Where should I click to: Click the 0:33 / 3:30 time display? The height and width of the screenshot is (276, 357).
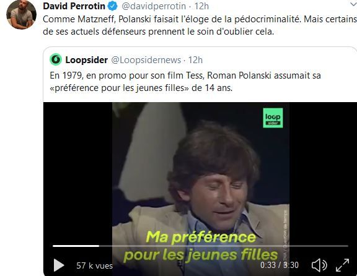tap(280, 265)
